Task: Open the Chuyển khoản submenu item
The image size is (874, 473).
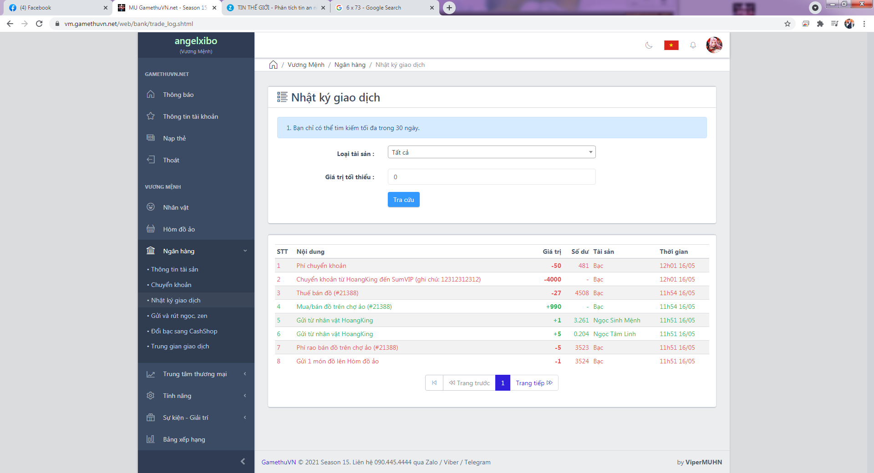Action: tap(171, 285)
